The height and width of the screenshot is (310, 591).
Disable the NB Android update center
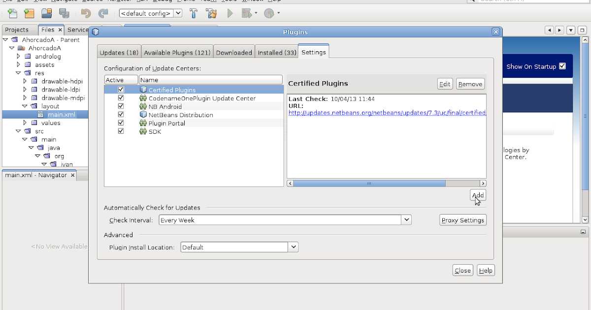click(121, 106)
